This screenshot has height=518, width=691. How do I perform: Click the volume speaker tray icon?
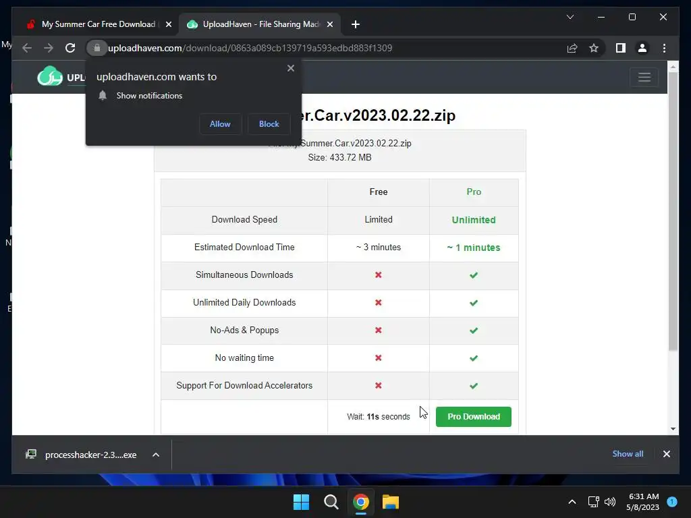(610, 502)
